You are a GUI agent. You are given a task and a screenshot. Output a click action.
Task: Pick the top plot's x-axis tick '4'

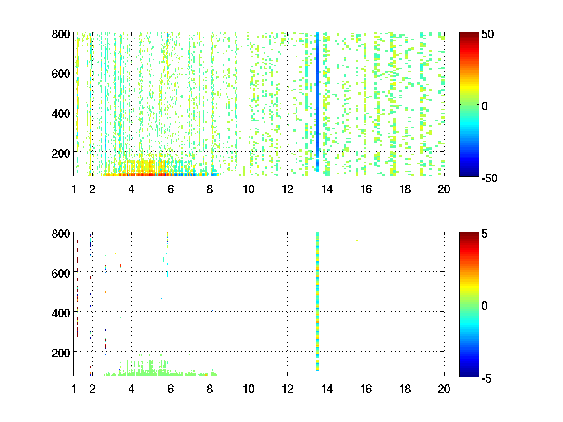(x=131, y=189)
